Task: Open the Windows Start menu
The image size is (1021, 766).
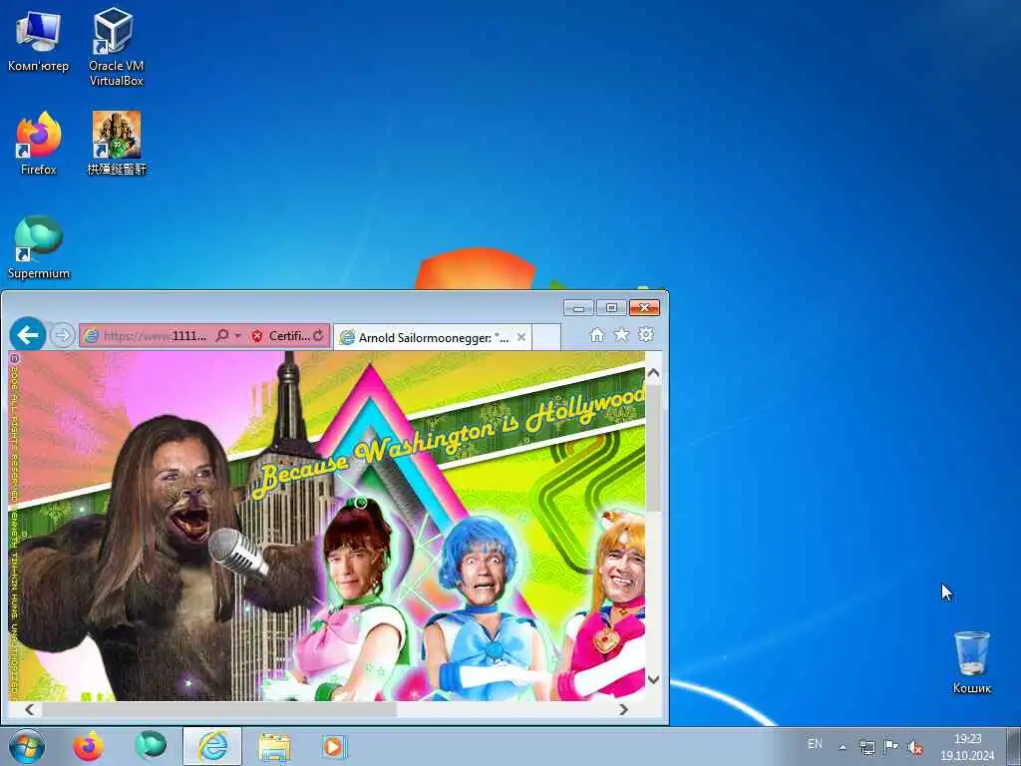Action: [27, 746]
